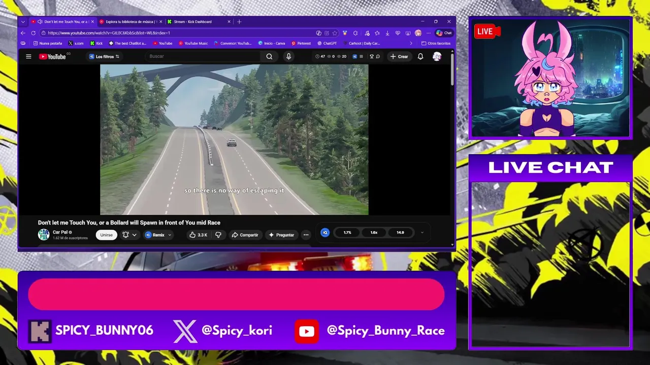The image size is (650, 365).
Task: Click the browser back arrow
Action: [23, 33]
